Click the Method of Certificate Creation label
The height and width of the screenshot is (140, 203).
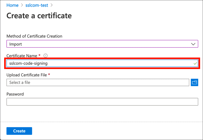pyautogui.click(x=34, y=36)
